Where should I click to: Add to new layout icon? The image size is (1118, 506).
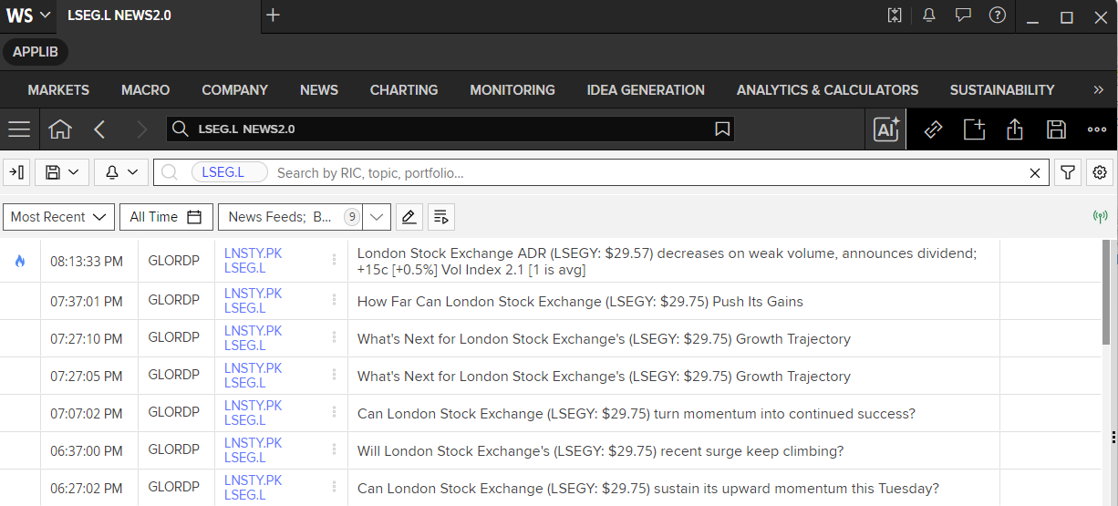coord(974,129)
